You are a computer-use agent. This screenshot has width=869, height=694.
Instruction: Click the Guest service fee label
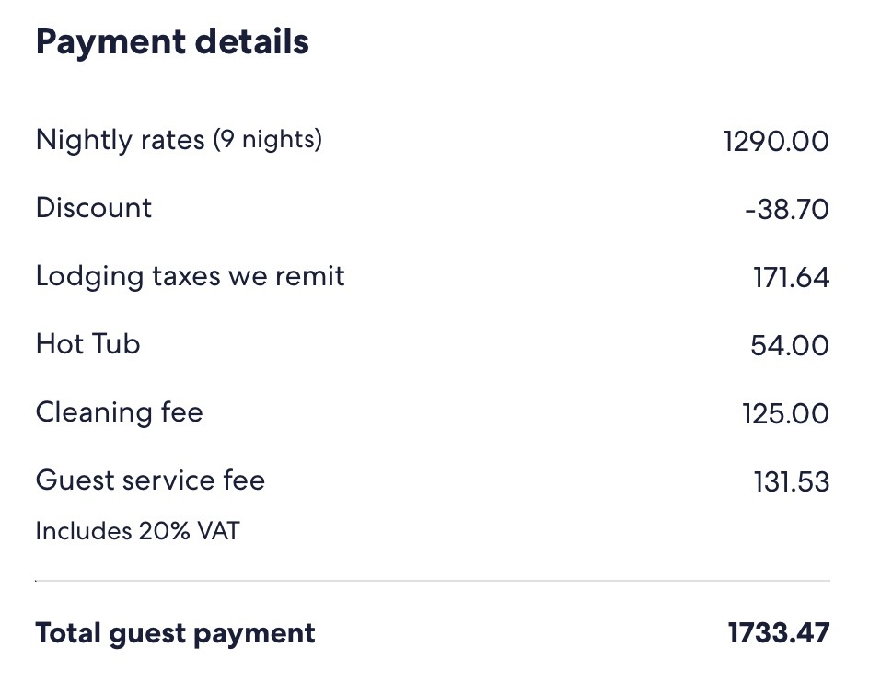click(150, 480)
